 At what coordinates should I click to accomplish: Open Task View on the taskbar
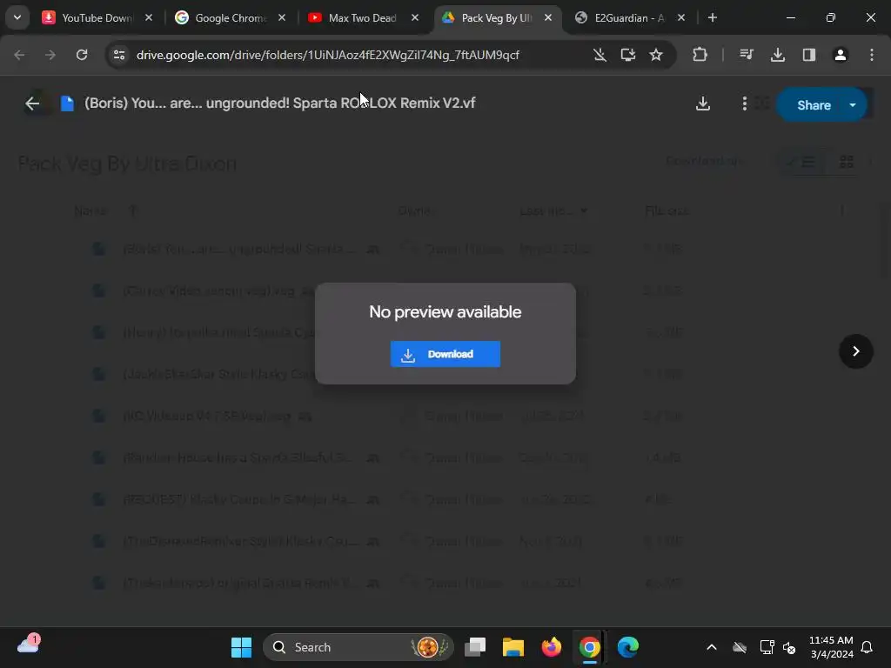(x=475, y=647)
